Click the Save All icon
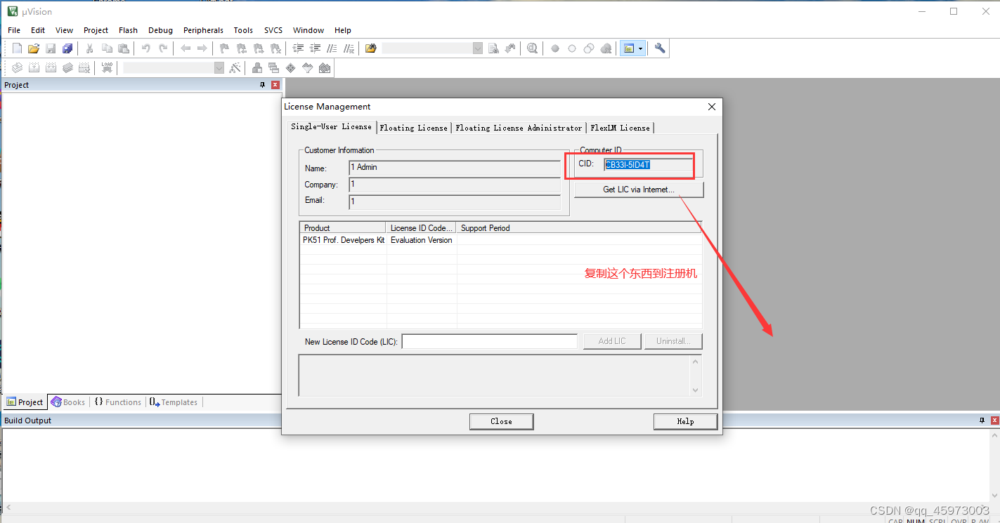 tap(67, 48)
